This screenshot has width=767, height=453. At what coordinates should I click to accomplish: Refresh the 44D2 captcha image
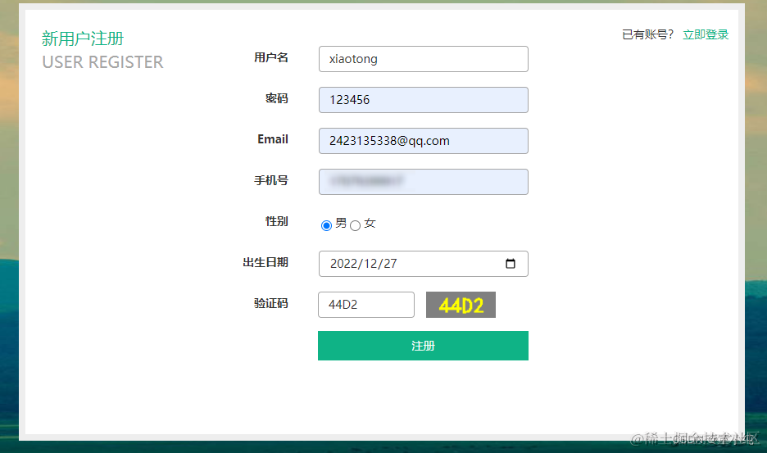coord(461,305)
